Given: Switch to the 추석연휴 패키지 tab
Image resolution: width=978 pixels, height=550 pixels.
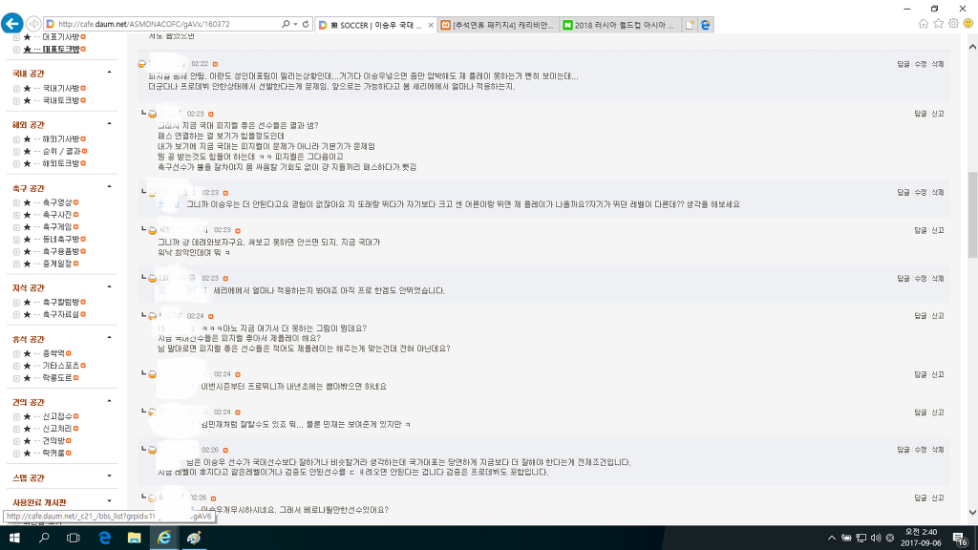Looking at the screenshot, I should point(499,25).
